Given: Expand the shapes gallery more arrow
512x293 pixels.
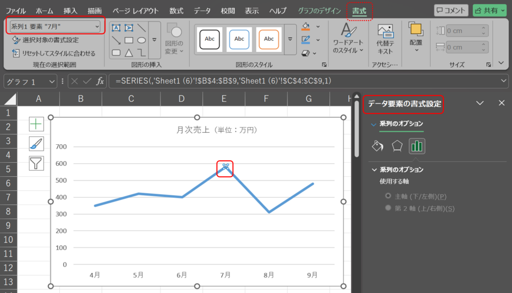Looking at the screenshot, I should 154,40.
